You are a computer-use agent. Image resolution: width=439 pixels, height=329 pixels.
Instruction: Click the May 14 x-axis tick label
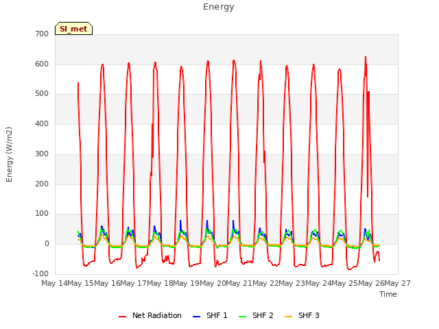click(x=54, y=283)
